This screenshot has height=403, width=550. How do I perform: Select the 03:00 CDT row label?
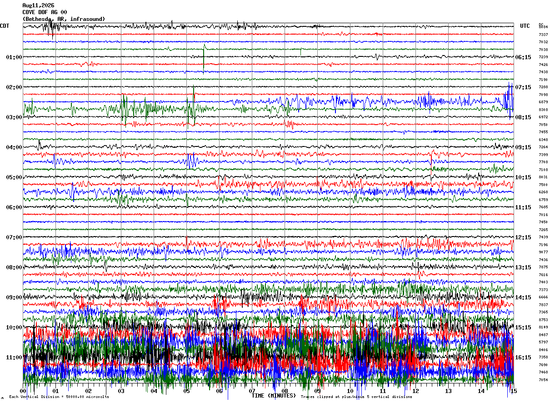[14, 117]
